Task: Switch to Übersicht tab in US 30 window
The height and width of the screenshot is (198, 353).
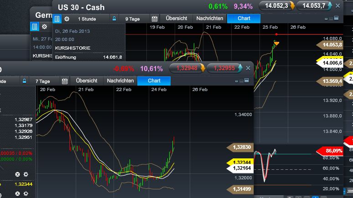Action: click(x=176, y=18)
